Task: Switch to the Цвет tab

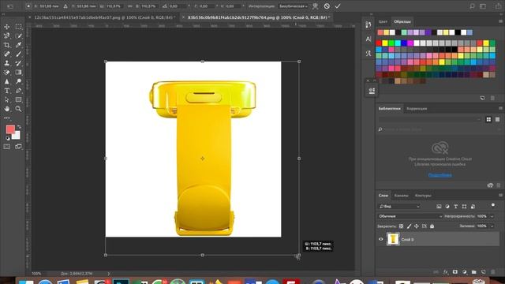Action: pos(383,21)
